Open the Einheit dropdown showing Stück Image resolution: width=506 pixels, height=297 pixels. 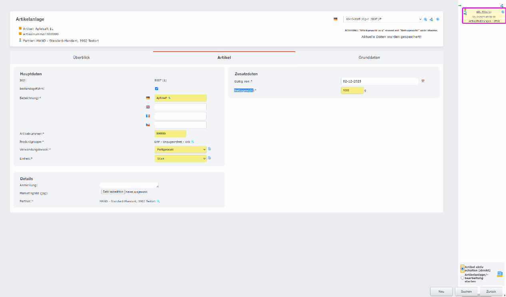pyautogui.click(x=180, y=159)
